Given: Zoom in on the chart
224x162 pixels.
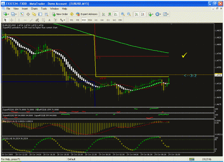Looking at the screenshot, I should pos(123,14).
